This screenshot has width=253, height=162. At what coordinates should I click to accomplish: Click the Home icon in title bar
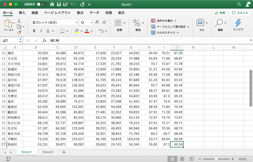pyautogui.click(x=52, y=4)
